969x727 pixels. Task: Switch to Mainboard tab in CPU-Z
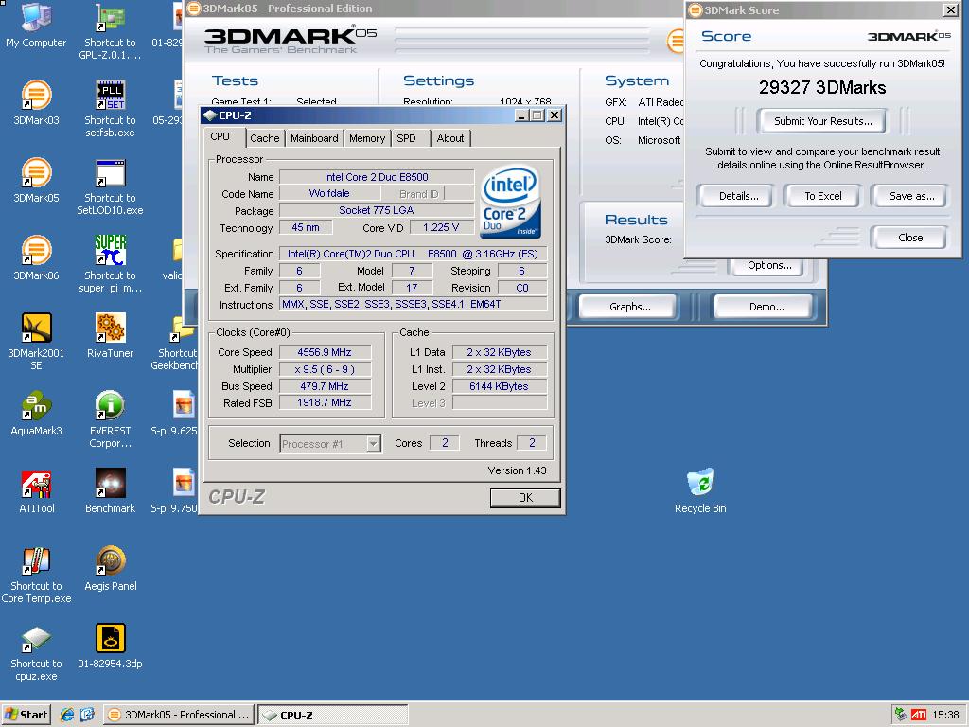tap(314, 138)
